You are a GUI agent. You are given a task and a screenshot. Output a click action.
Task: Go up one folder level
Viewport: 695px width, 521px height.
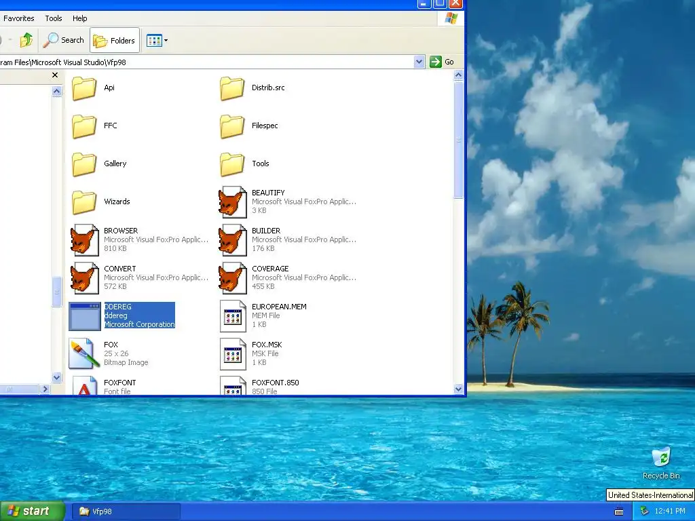click(x=26, y=40)
